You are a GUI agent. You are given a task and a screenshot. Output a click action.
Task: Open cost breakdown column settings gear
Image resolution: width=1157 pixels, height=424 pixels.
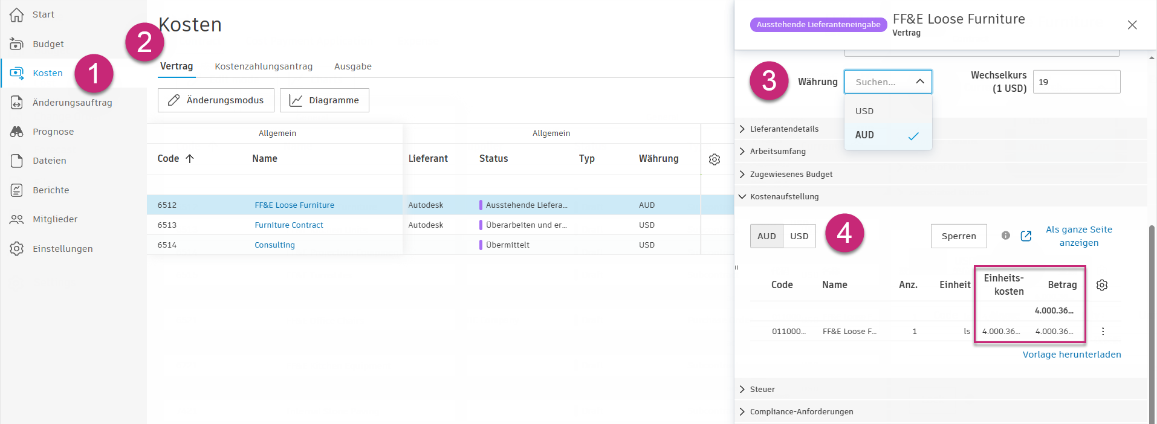[1102, 285]
